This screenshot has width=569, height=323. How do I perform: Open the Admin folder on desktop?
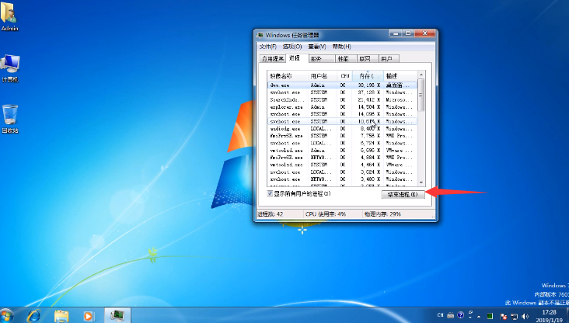click(x=10, y=15)
